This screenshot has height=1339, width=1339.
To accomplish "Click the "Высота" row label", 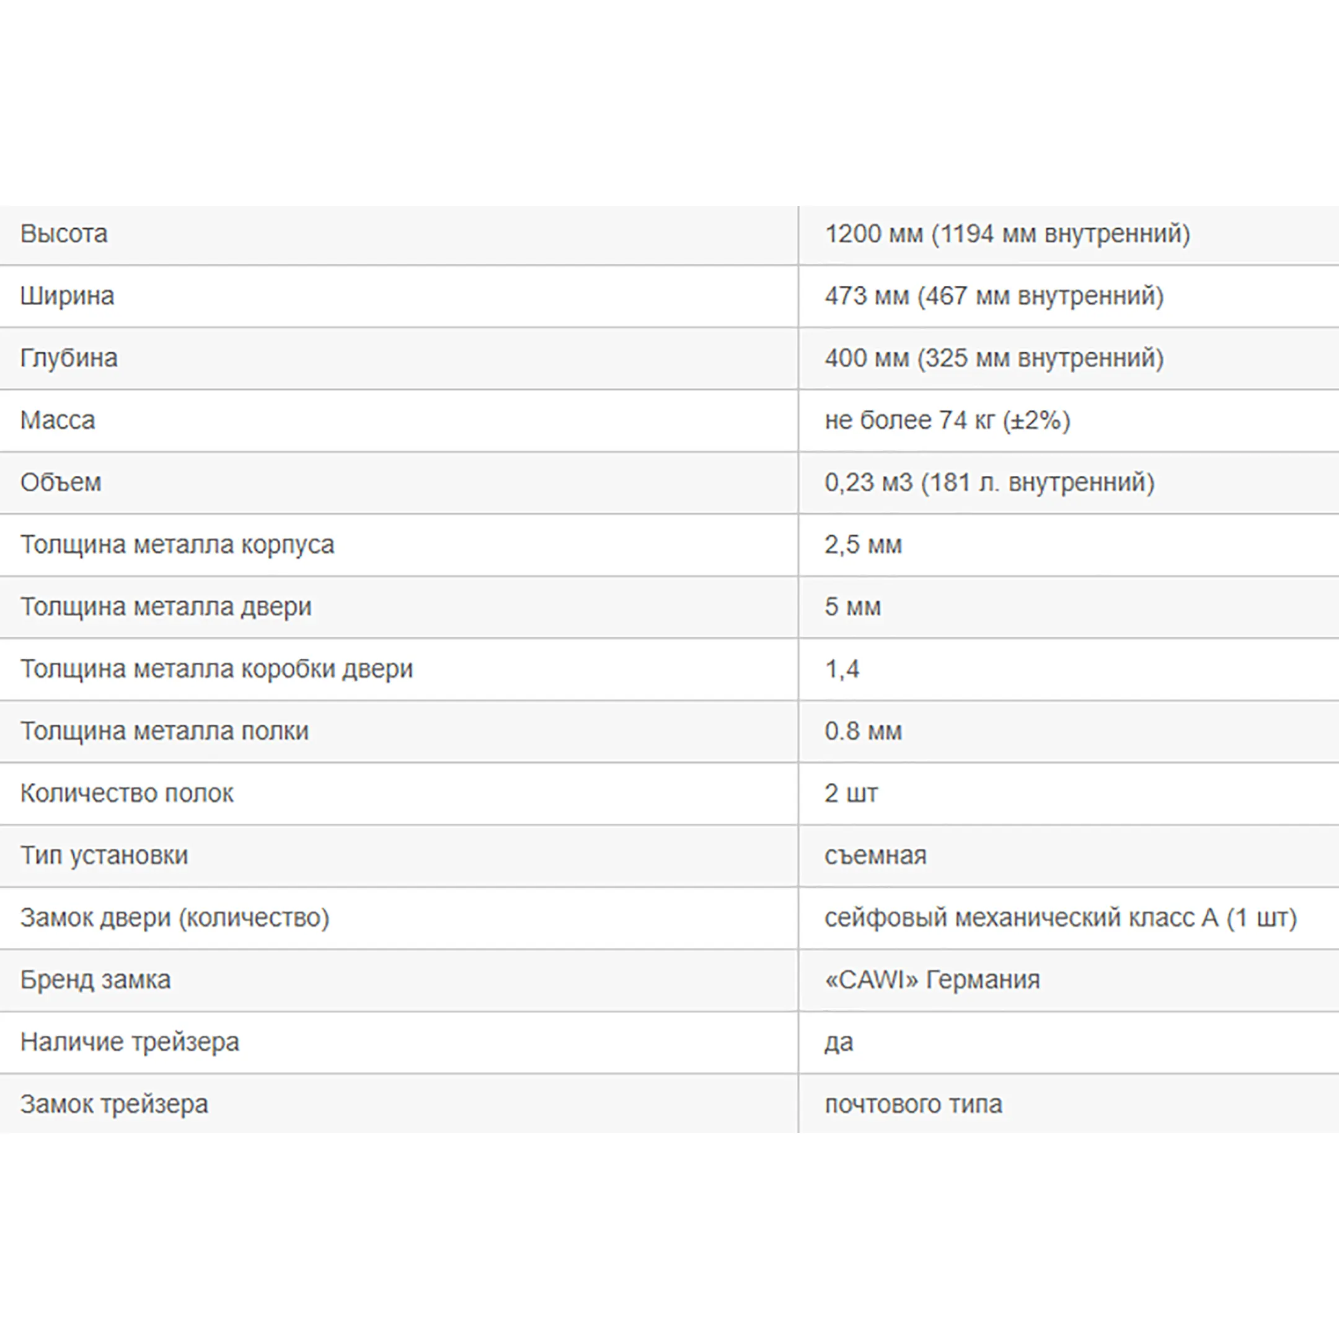I will coord(64,234).
